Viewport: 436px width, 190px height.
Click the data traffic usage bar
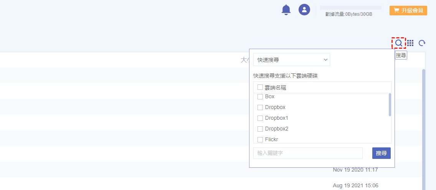click(x=350, y=8)
